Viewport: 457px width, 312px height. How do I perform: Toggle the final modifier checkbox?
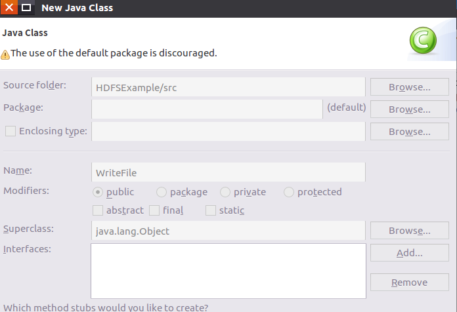click(154, 210)
